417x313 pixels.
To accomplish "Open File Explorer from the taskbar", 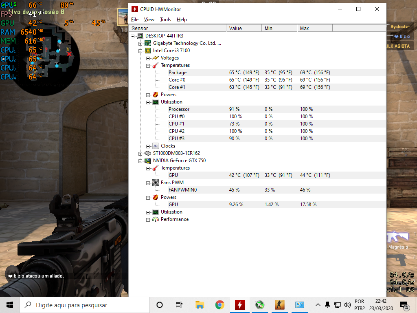I will [x=200, y=305].
